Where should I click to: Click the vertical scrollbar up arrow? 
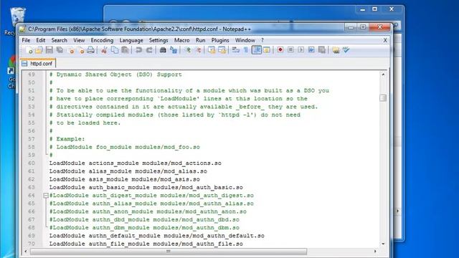pos(383,75)
